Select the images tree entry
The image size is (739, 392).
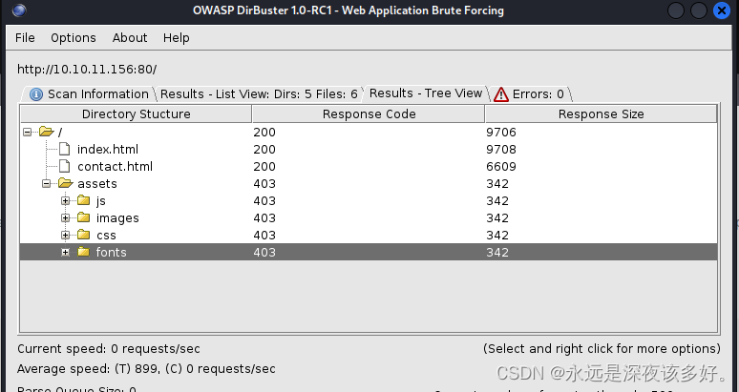(117, 218)
